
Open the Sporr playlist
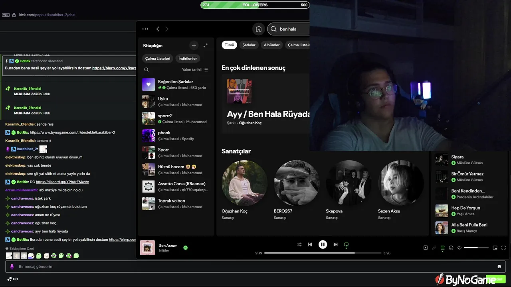tap(176, 153)
